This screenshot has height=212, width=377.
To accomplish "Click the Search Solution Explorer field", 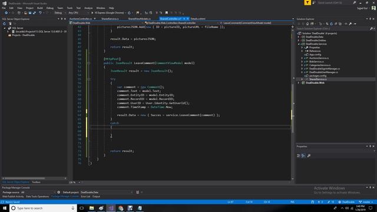I will pyautogui.click(x=333, y=29).
